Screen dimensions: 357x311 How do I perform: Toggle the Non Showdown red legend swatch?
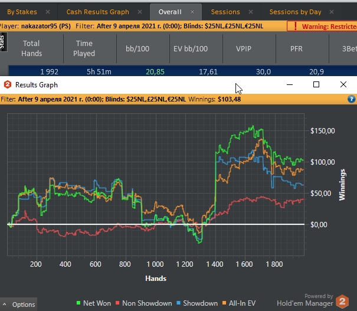[117, 303]
